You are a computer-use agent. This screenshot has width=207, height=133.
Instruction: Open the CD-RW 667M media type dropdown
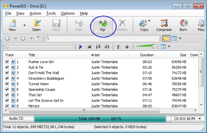click(x=187, y=119)
